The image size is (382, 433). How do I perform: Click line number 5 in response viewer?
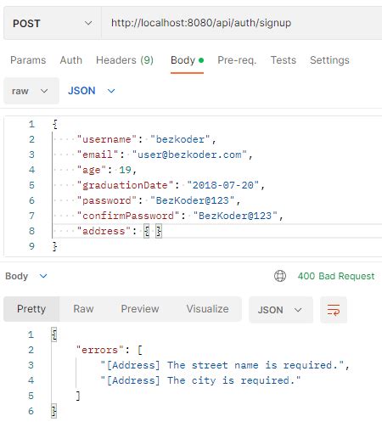31,396
